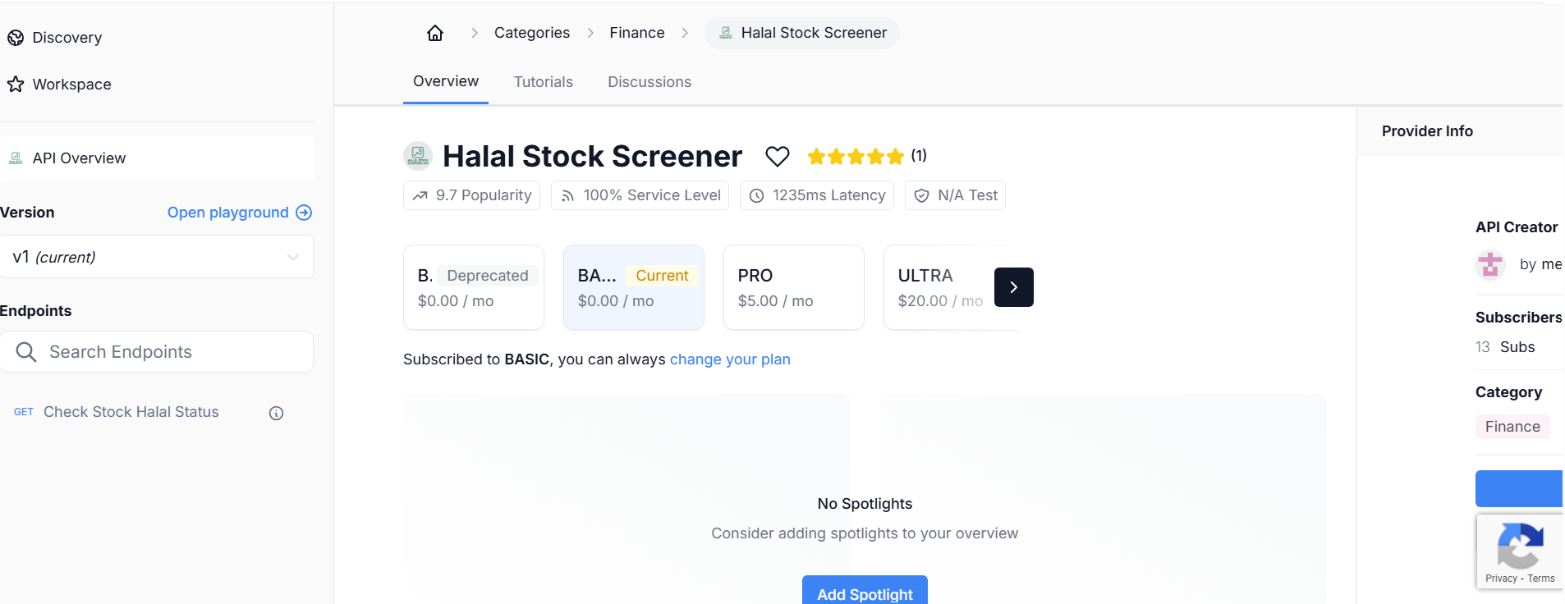
Task: Click the change your plan link
Action: tap(729, 359)
